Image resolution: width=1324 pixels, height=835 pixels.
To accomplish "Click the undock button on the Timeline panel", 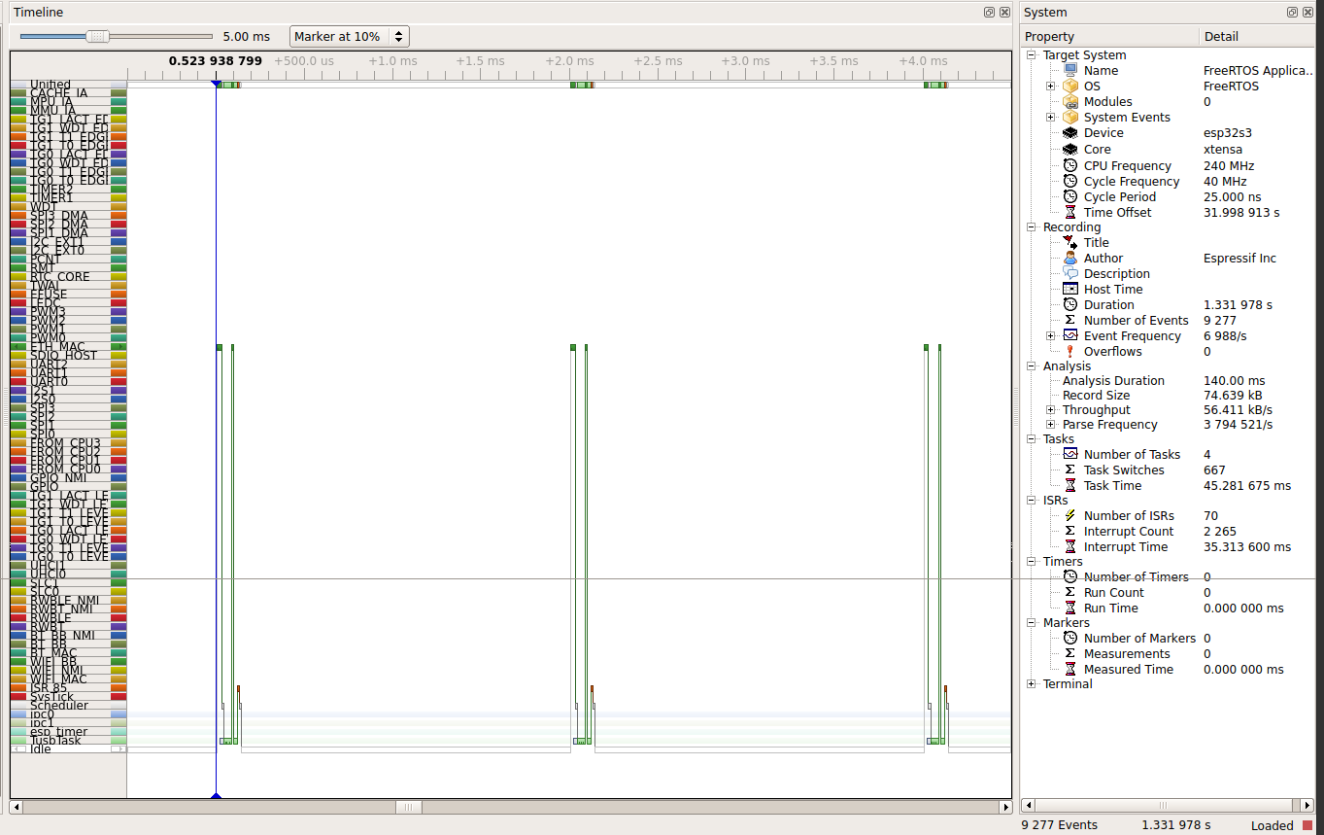I will tap(989, 12).
